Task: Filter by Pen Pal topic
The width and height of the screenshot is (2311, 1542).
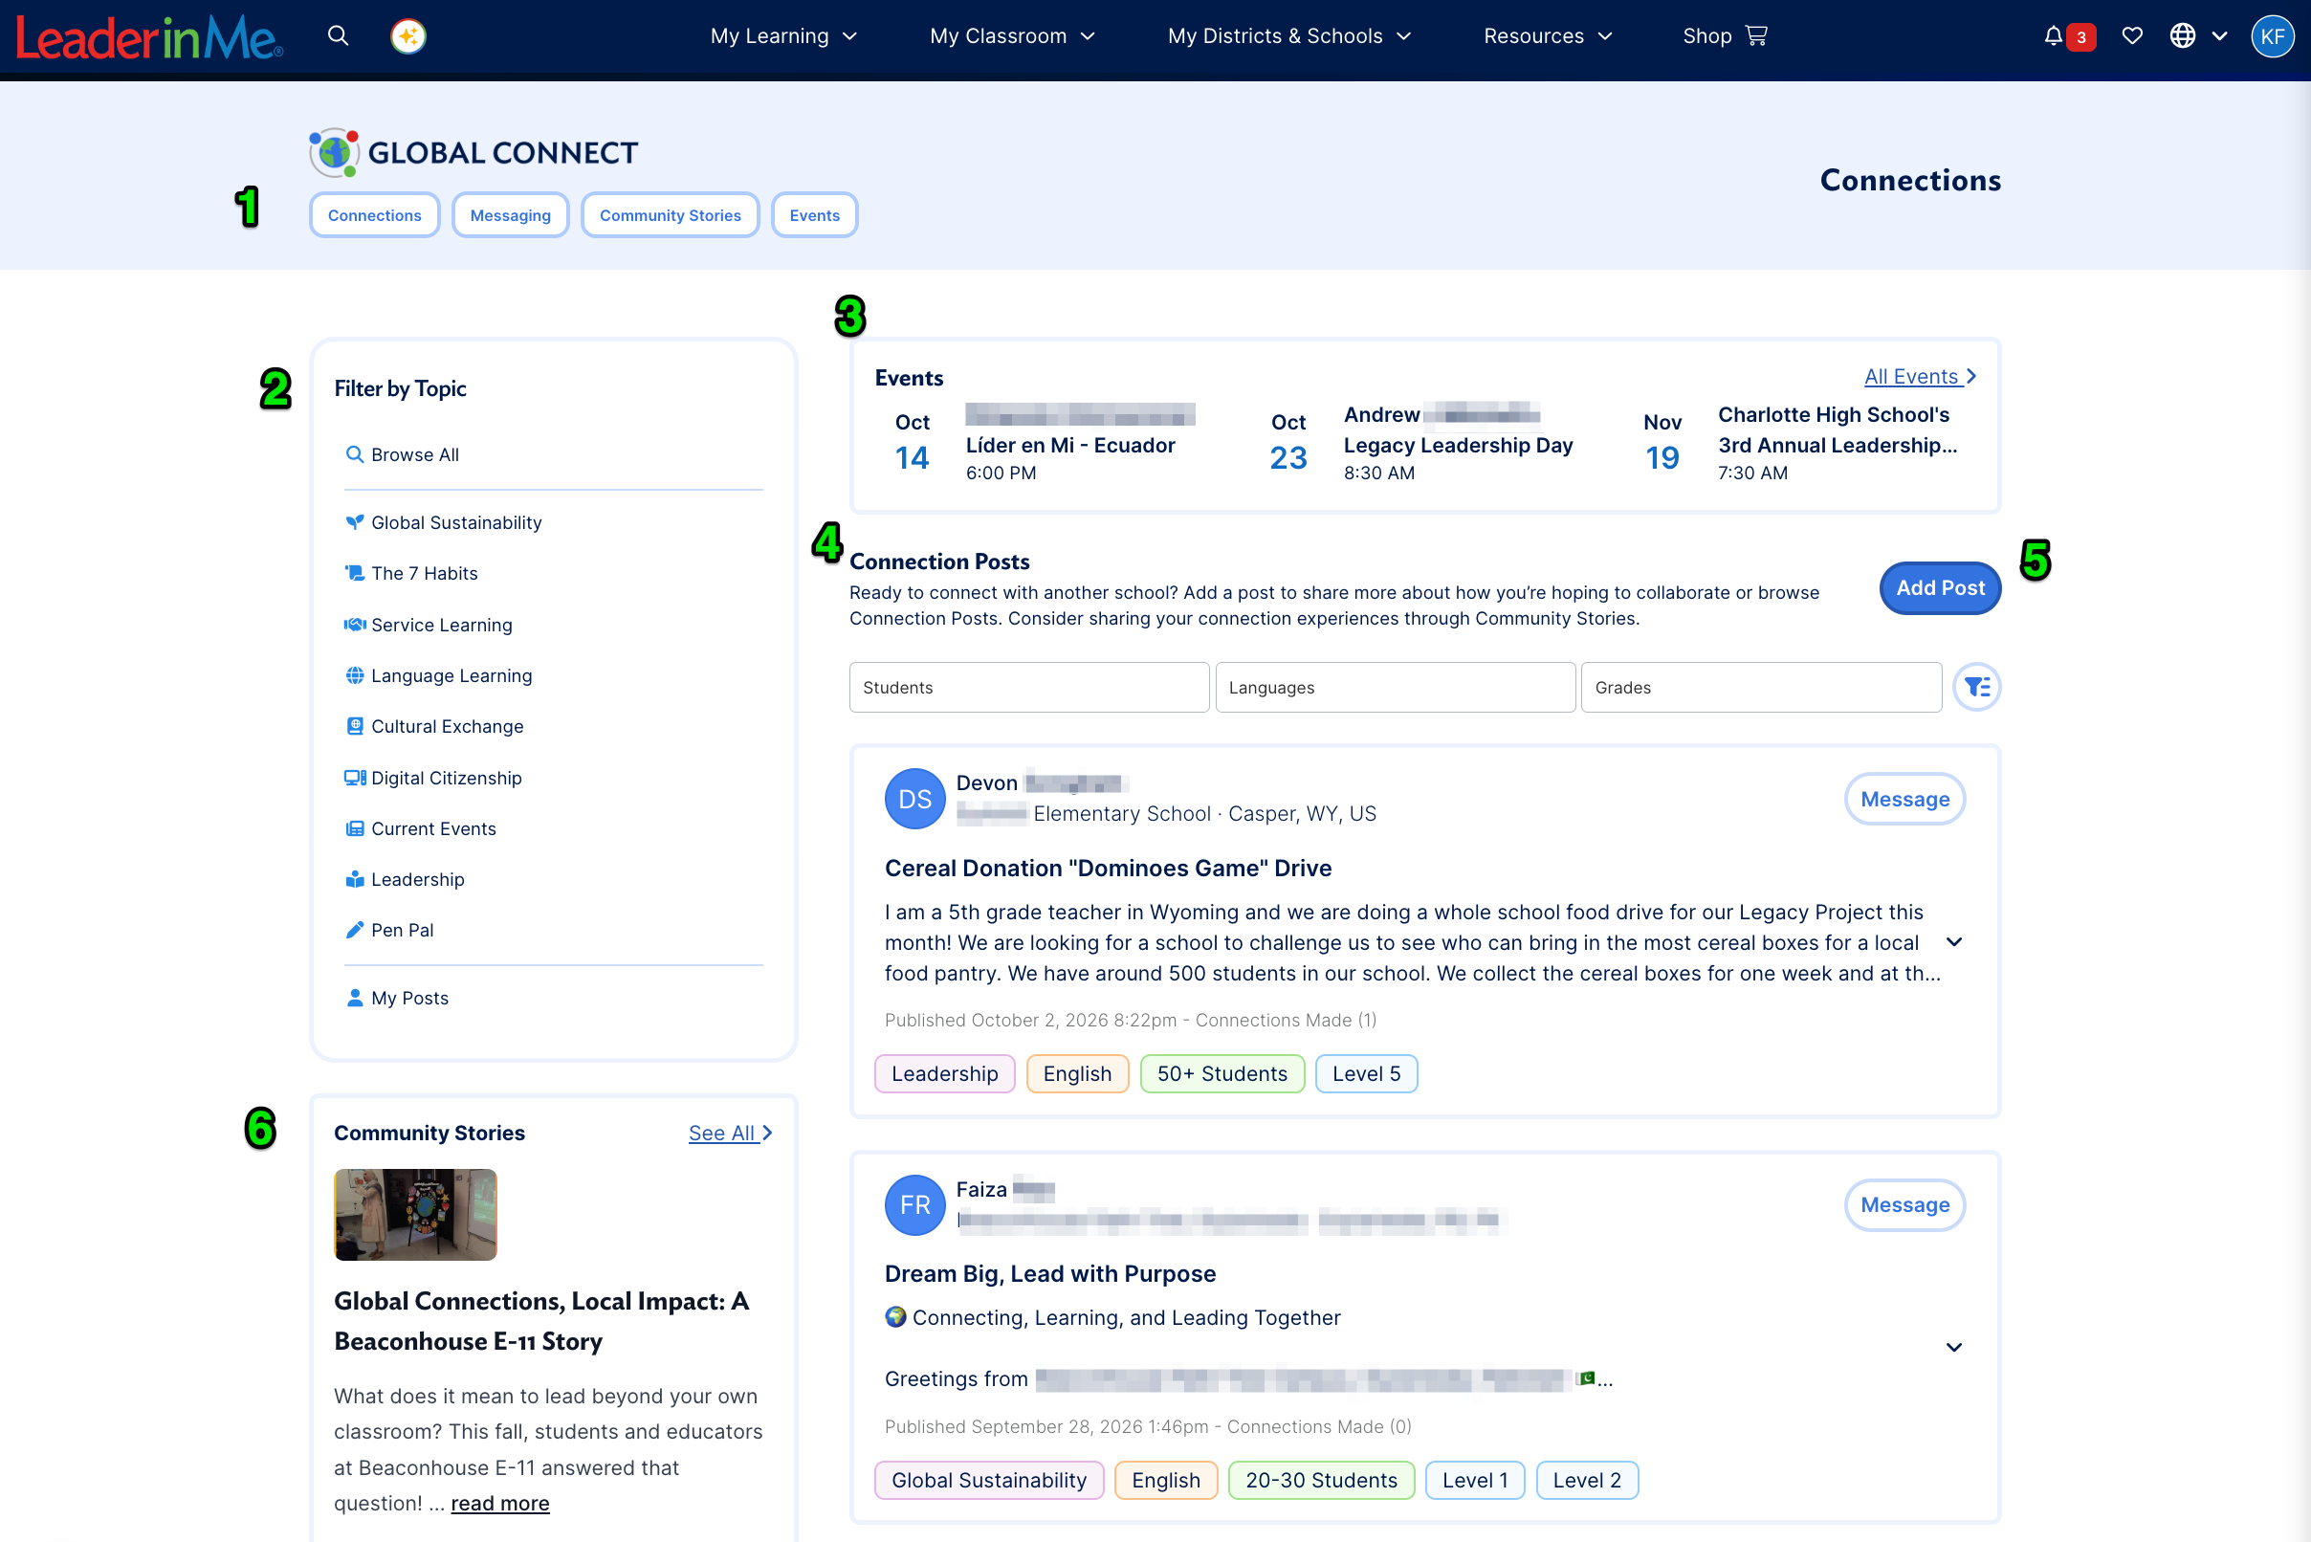Action: click(x=389, y=930)
